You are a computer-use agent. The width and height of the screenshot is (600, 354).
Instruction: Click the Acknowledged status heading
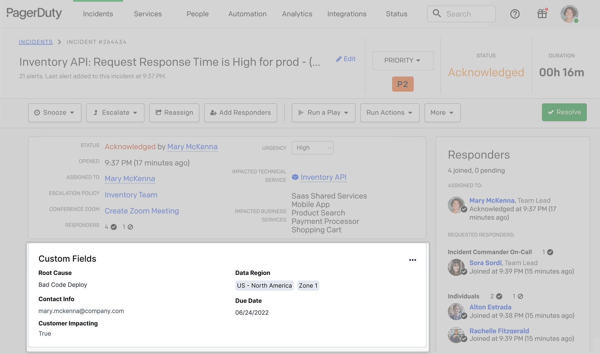click(486, 72)
